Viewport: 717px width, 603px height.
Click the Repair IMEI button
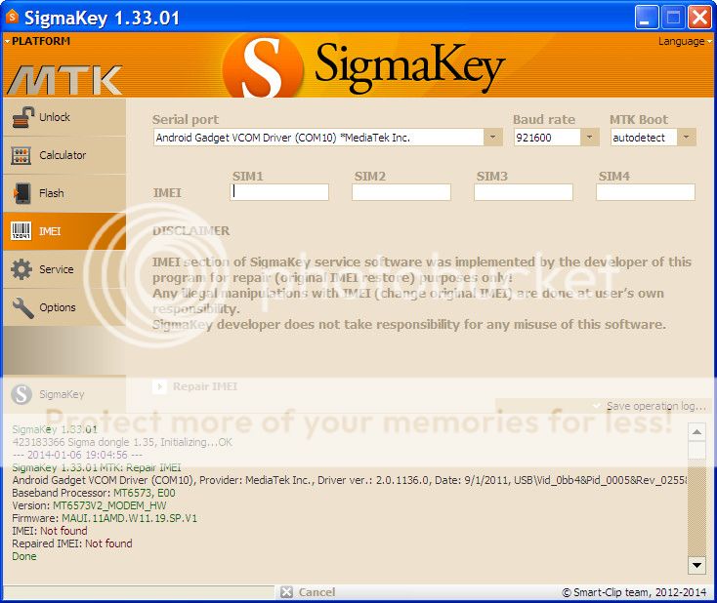click(195, 386)
